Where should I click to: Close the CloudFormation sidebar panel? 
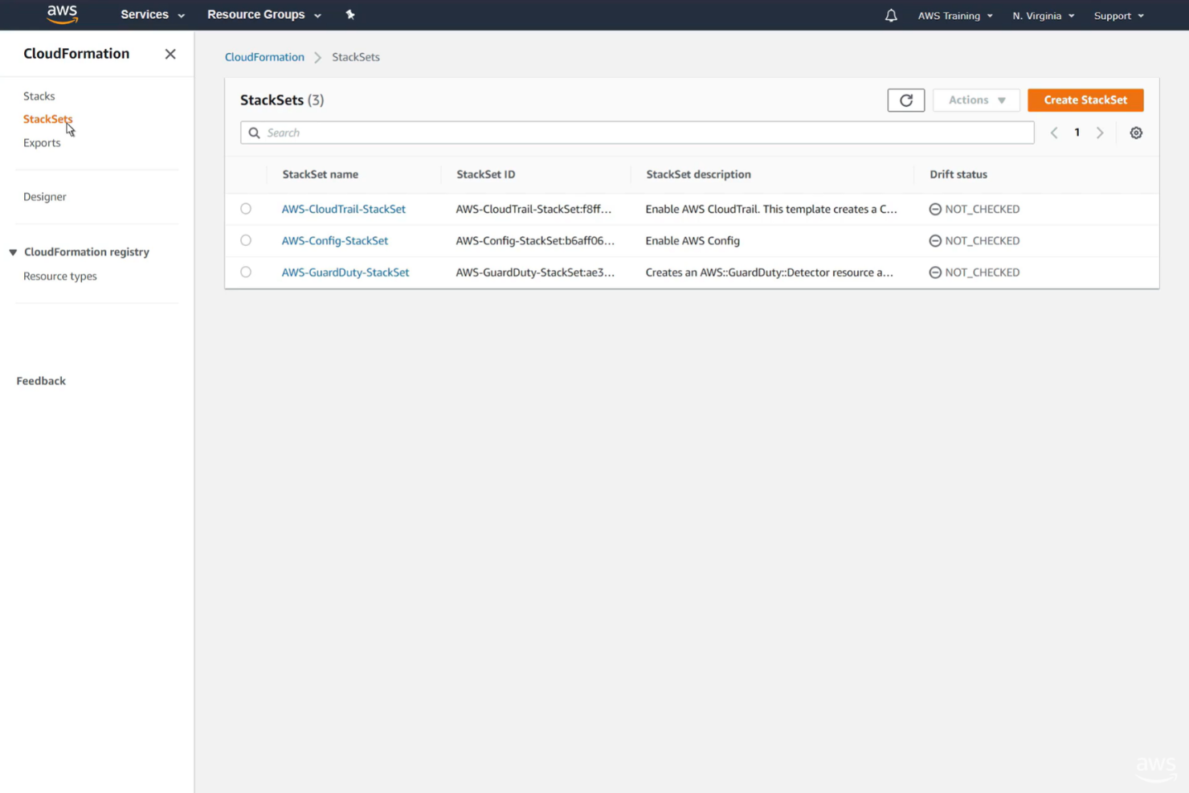coord(170,54)
